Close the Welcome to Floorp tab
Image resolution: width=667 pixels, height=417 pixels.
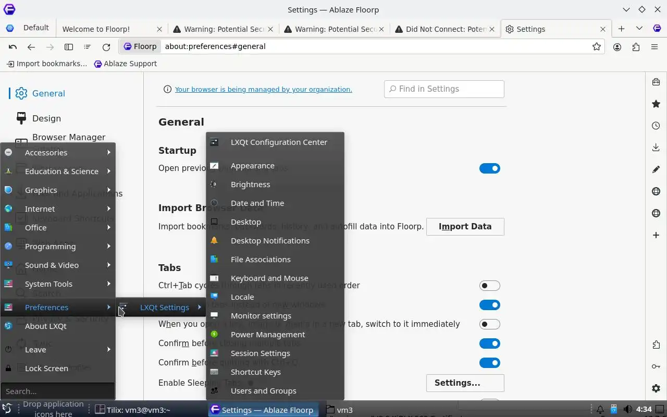[x=159, y=29]
